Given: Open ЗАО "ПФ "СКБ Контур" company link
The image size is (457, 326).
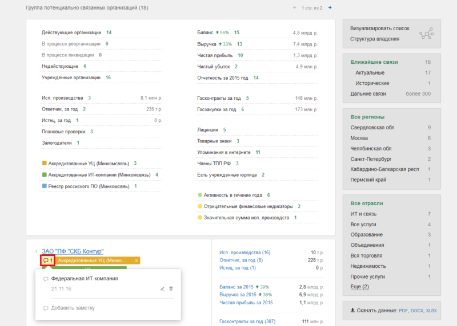Looking at the screenshot, I should click(73, 251).
